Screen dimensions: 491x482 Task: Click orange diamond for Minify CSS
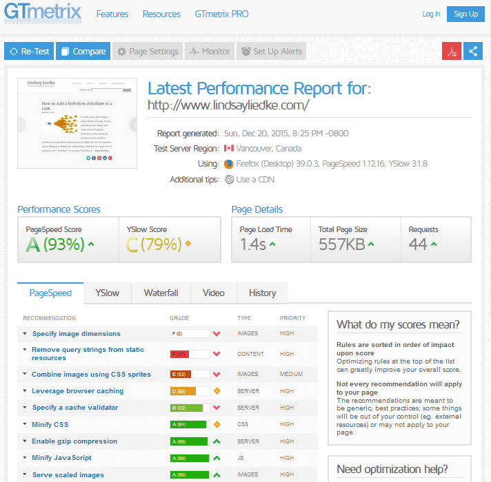point(217,424)
